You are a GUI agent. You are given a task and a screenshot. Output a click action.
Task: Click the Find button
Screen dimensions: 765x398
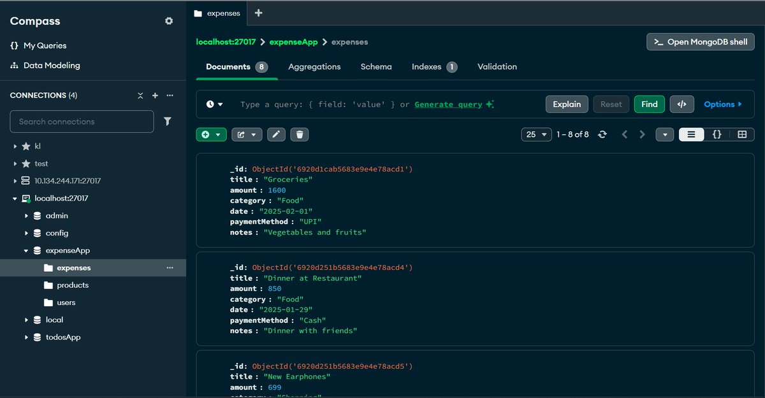649,104
